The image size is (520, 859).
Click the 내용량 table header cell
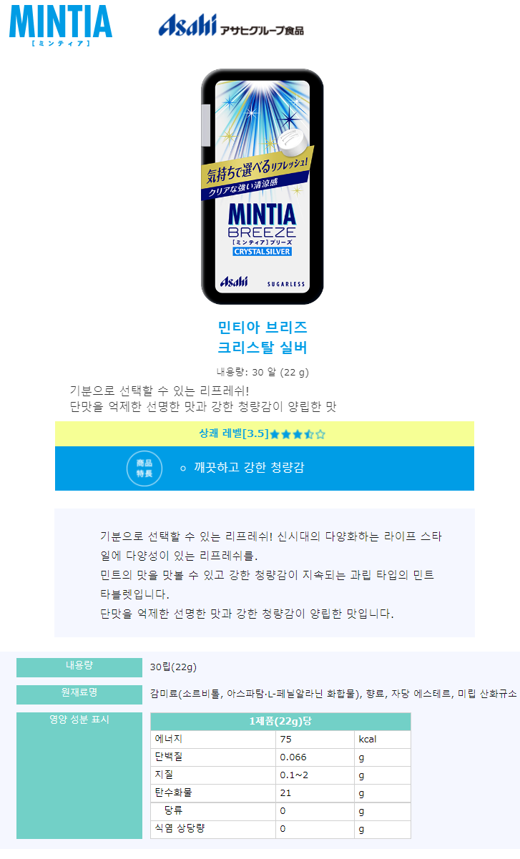coord(79,667)
